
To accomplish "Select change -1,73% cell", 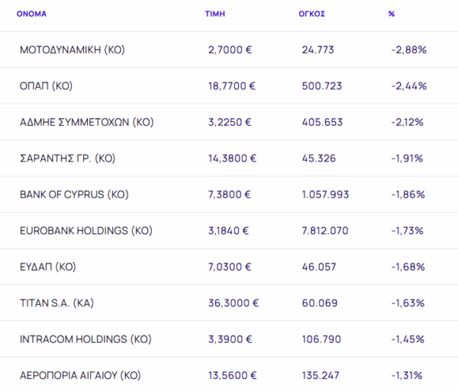I will point(407,231).
